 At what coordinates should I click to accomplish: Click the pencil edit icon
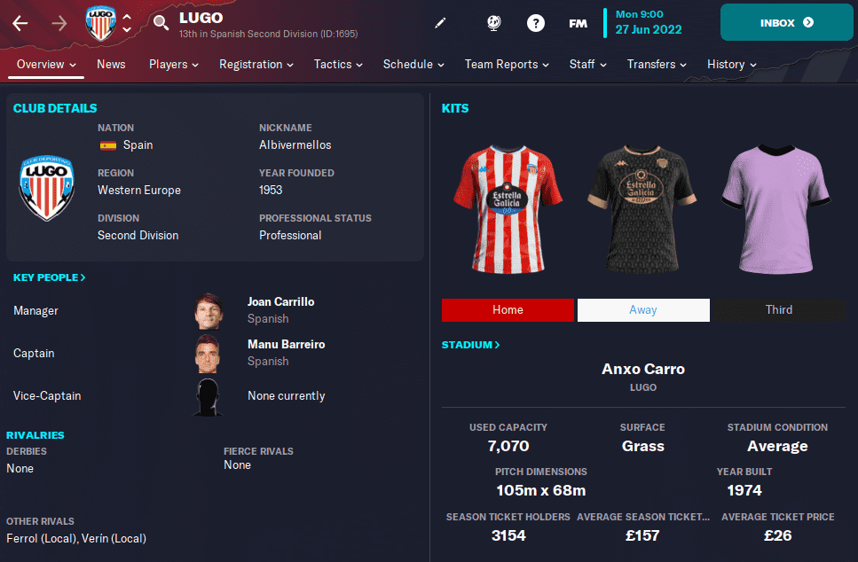pyautogui.click(x=440, y=23)
